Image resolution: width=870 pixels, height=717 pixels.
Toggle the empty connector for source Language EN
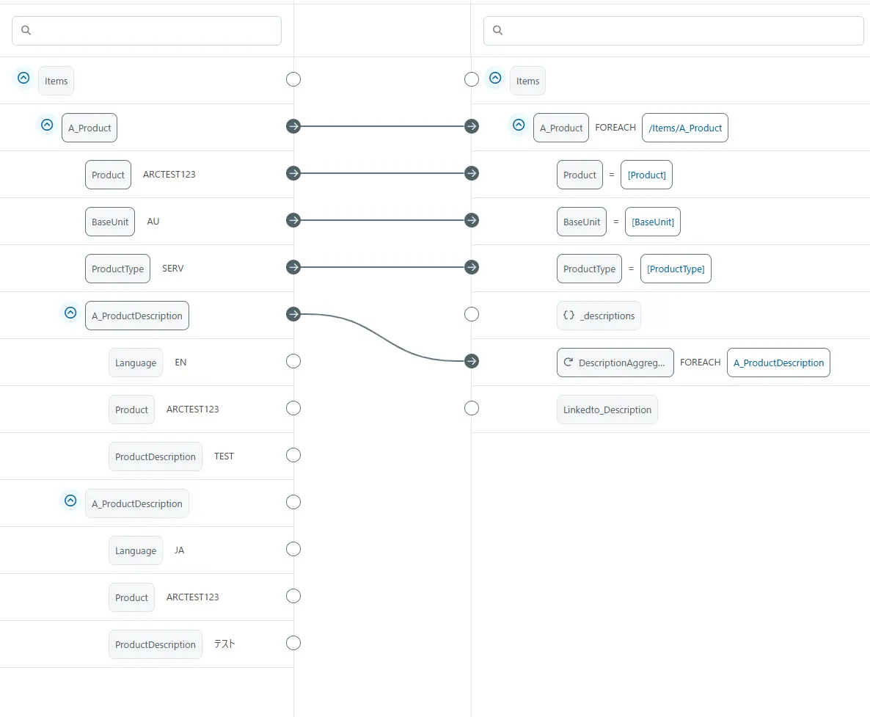tap(293, 361)
